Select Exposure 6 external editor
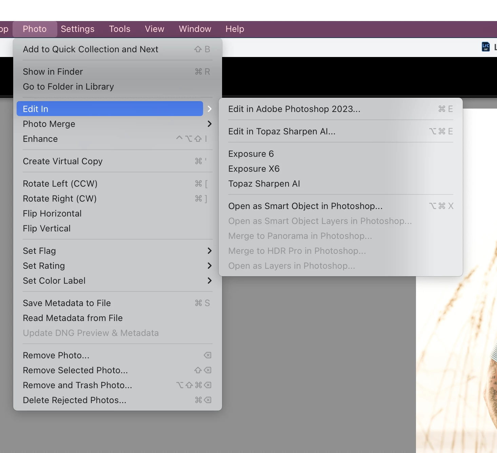 click(341, 154)
